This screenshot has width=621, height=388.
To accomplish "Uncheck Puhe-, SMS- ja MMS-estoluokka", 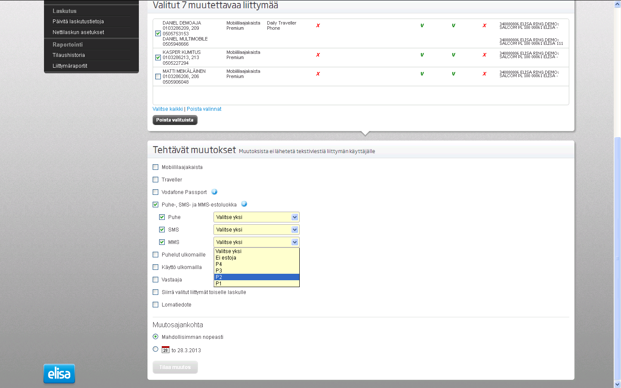I will (x=156, y=204).
